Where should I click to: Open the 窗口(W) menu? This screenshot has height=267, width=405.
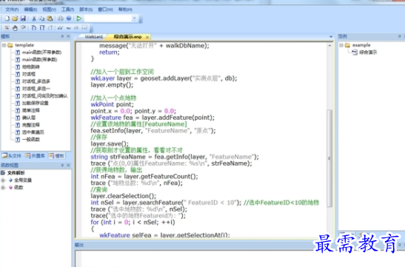105,10
